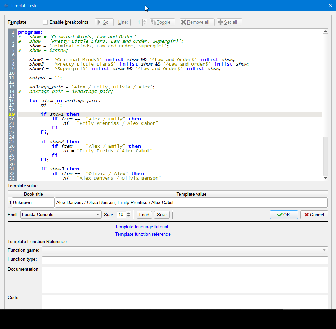
Task: Click the Cancel button with red X
Action: coord(314,215)
